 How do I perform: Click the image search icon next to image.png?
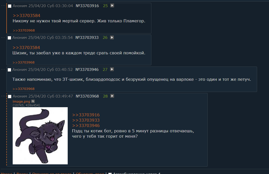click(x=33, y=101)
